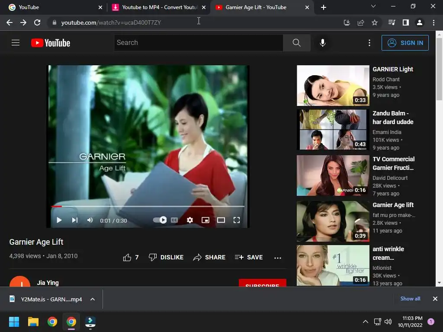Open Windows Start menu

click(x=14, y=322)
